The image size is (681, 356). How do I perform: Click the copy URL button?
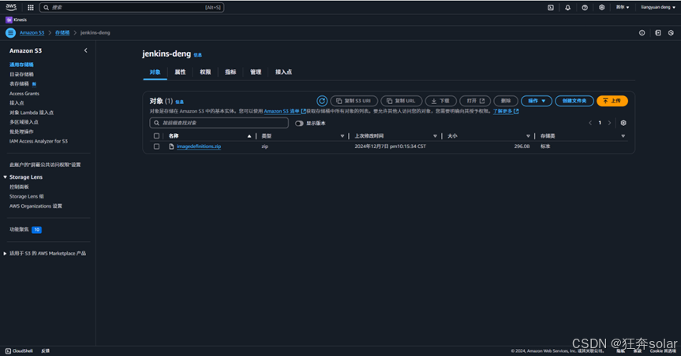[402, 101]
